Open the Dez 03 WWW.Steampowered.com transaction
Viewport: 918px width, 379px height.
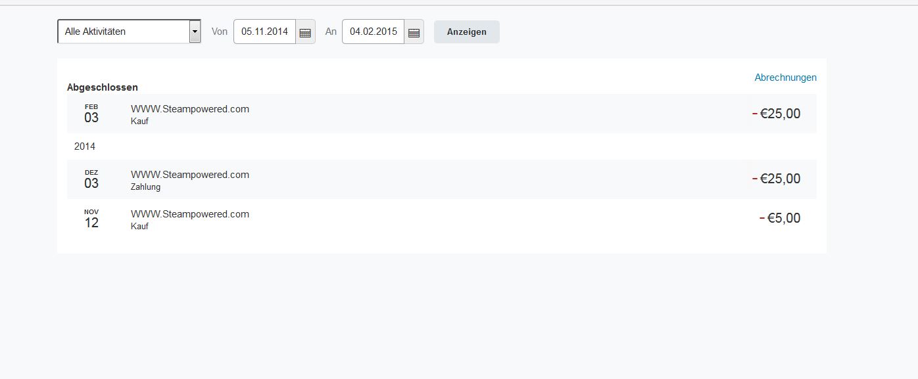190,175
